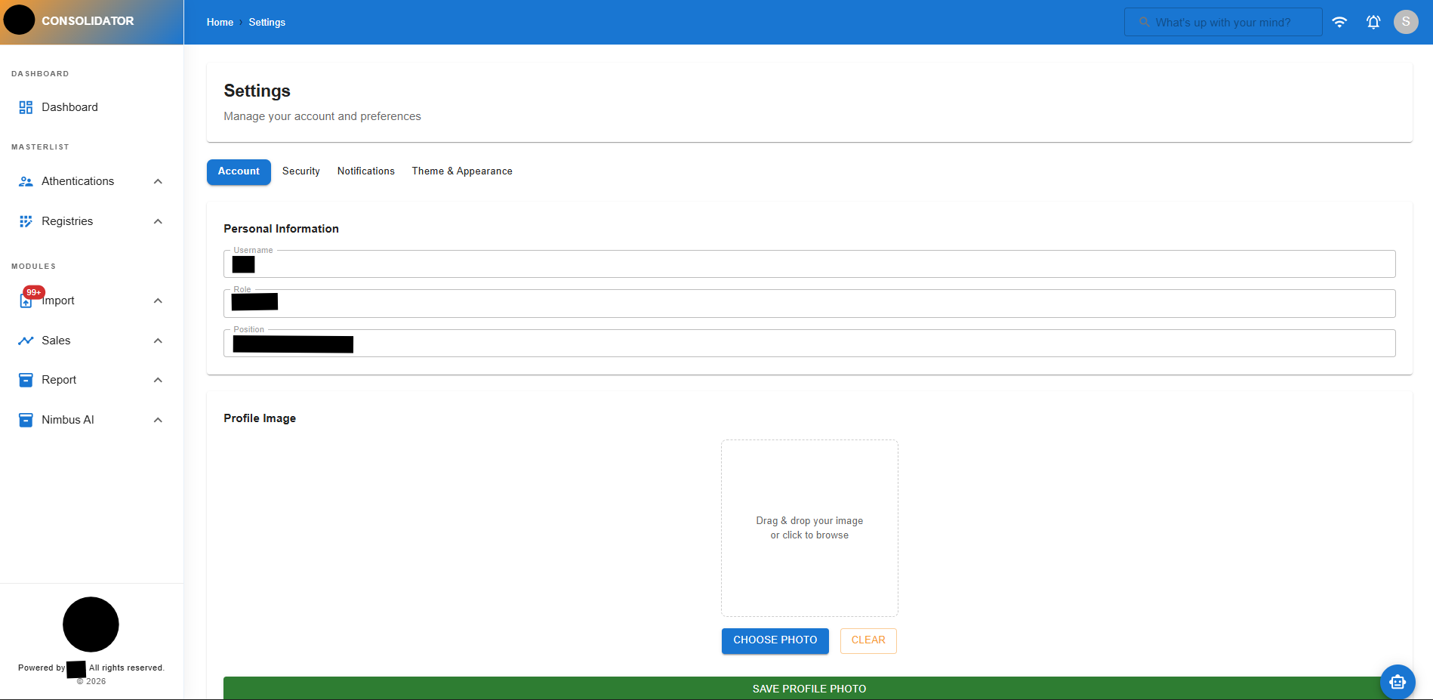1433x700 pixels.
Task: Click the wifi status icon in header
Action: pyautogui.click(x=1341, y=22)
